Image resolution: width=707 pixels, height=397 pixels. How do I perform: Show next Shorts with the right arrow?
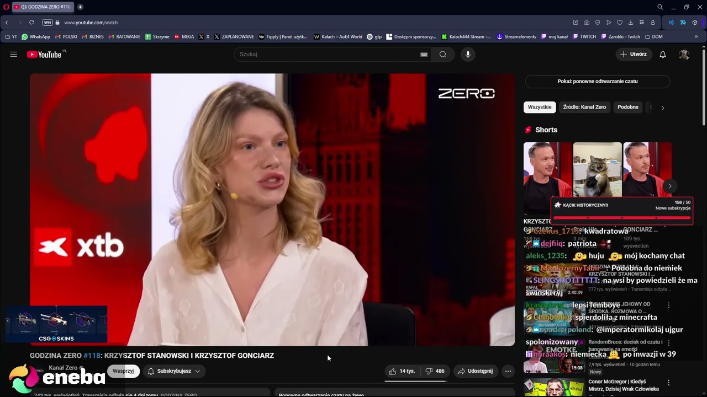pos(669,186)
